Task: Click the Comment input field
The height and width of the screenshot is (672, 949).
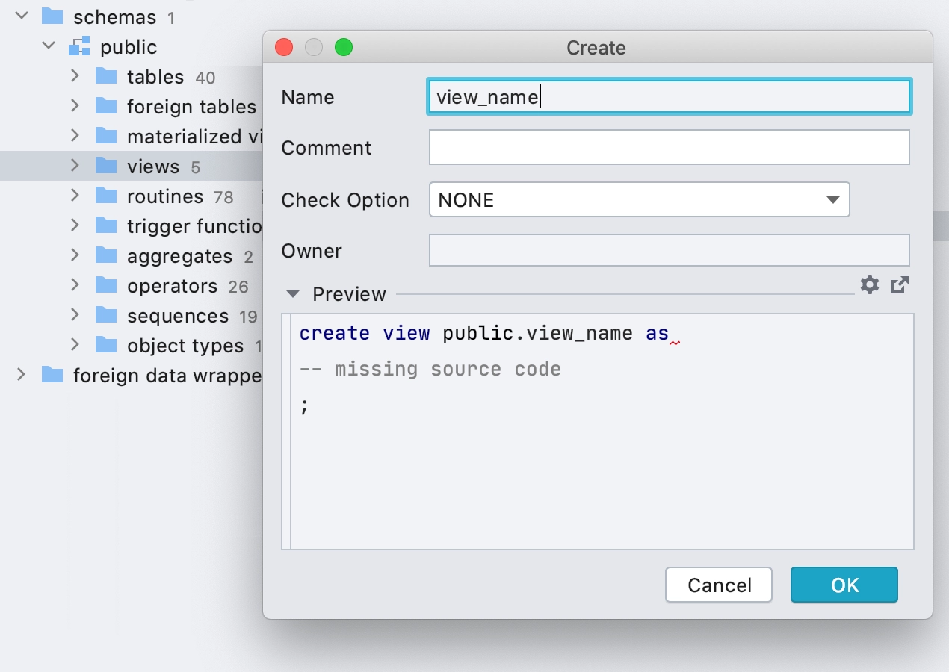Action: (670, 147)
